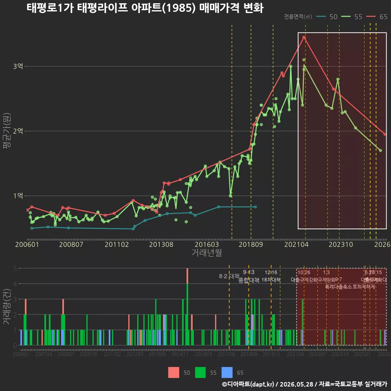This screenshot has width=391, height=391.
Task: Click 201411 on the volume chart x-axis
Action: point(180,354)
